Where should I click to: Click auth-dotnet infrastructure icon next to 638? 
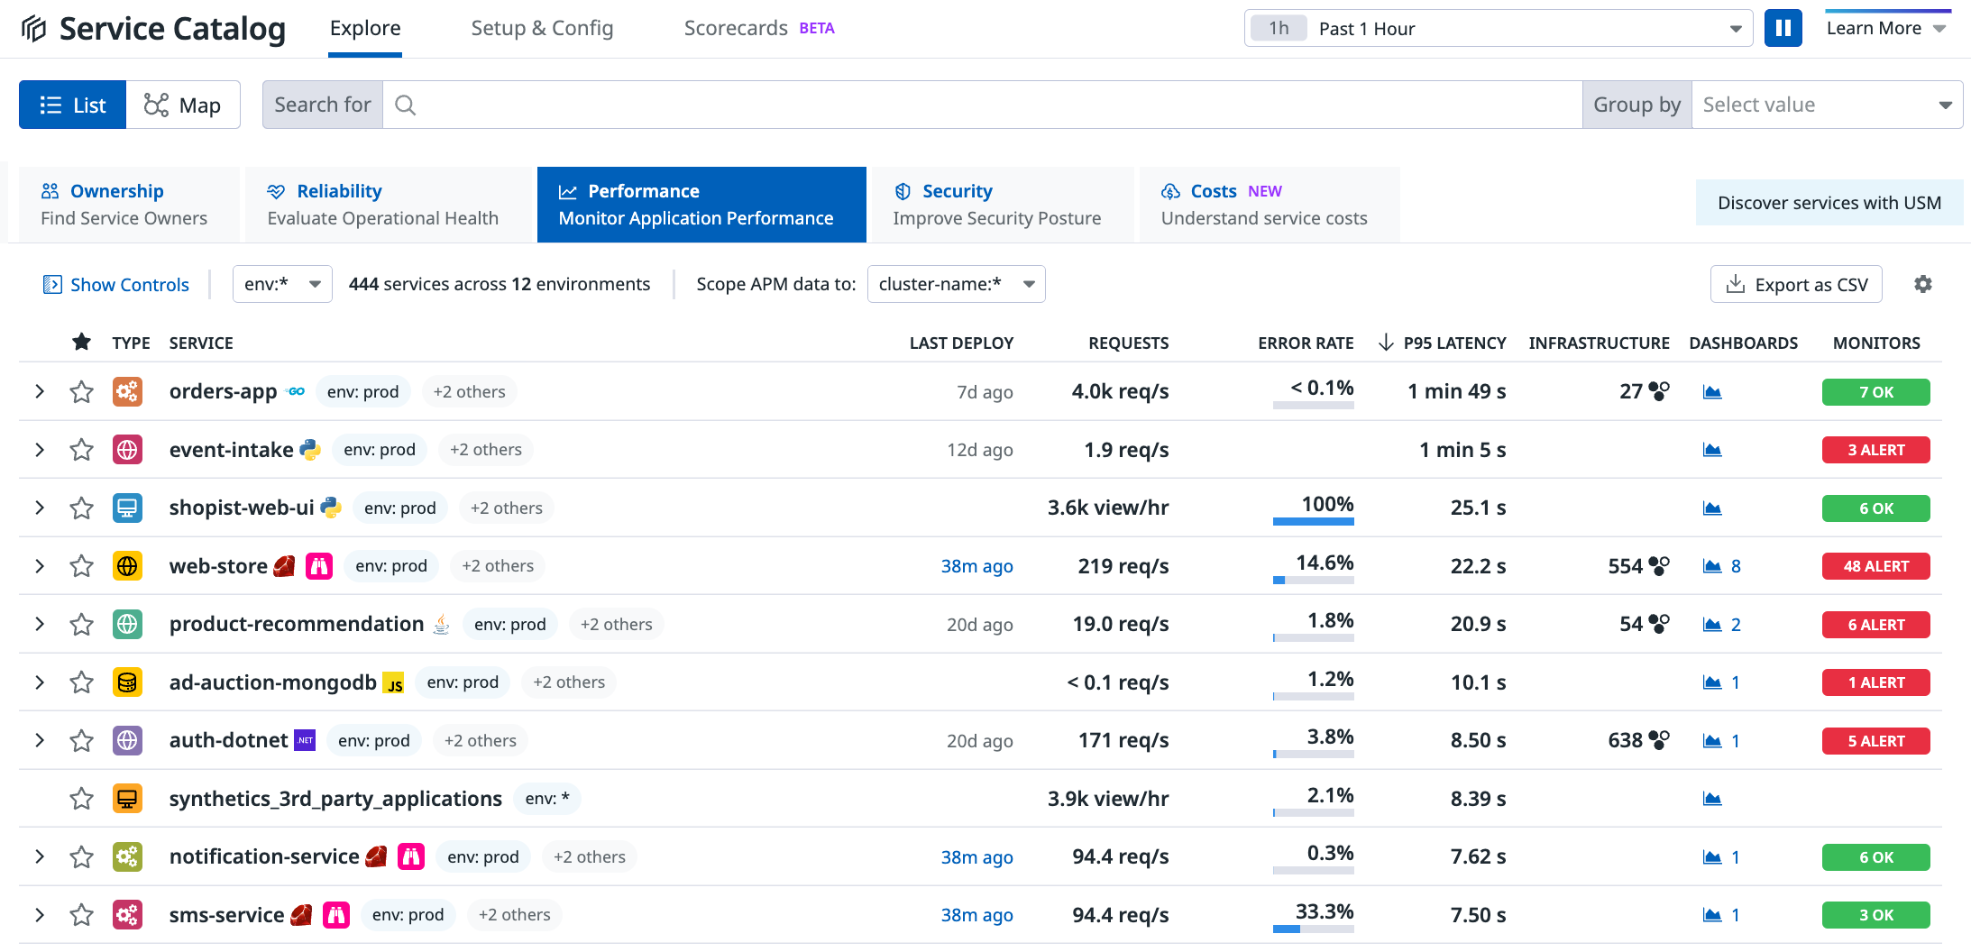1659,740
